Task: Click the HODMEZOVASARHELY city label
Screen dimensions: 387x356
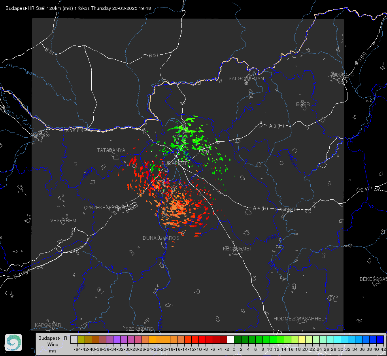Action: 300,319
